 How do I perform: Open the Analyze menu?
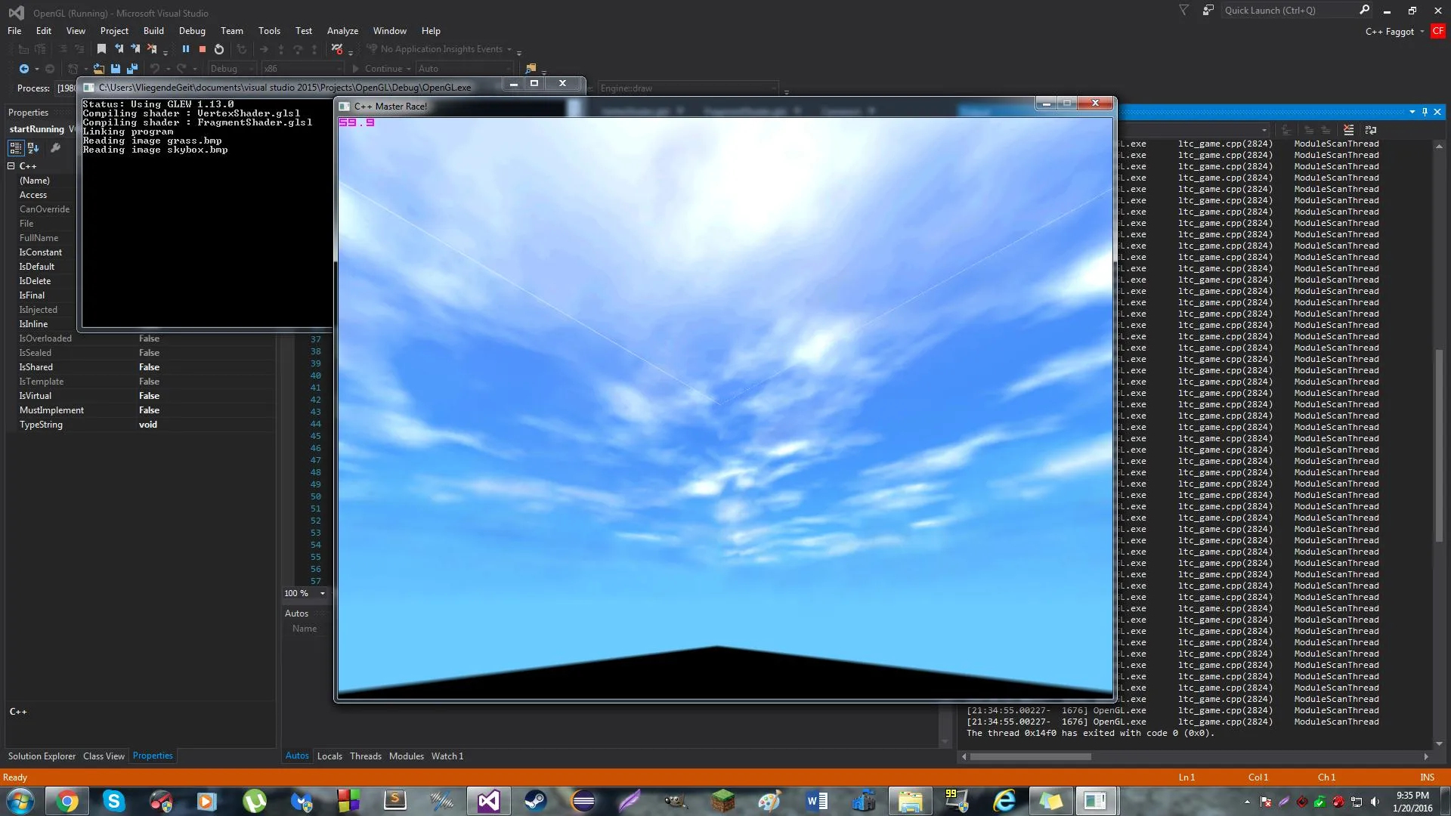343,30
